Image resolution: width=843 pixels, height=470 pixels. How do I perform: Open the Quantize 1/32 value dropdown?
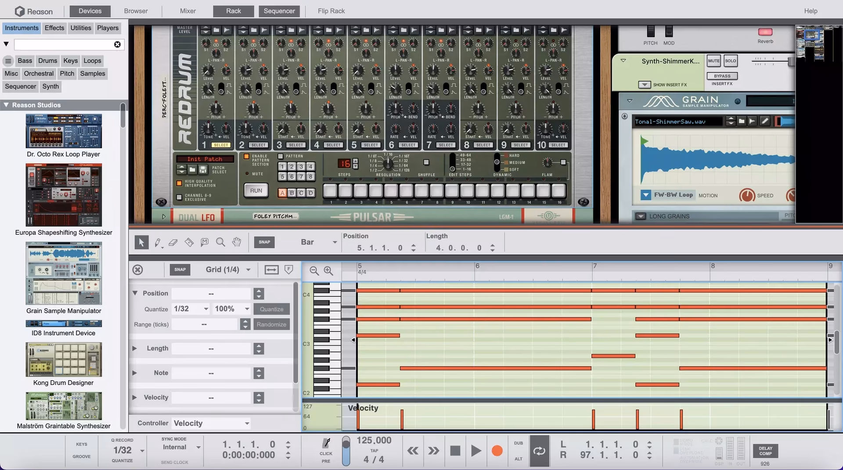coord(190,309)
